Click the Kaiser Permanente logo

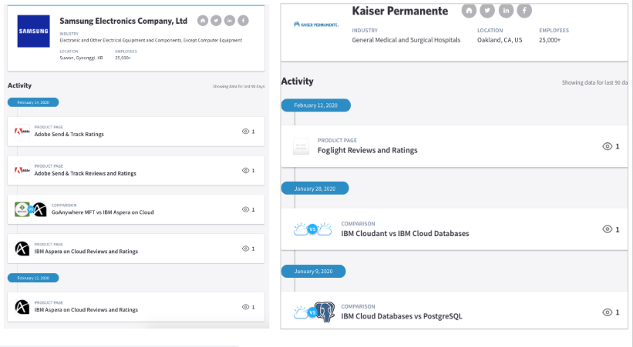[x=316, y=25]
